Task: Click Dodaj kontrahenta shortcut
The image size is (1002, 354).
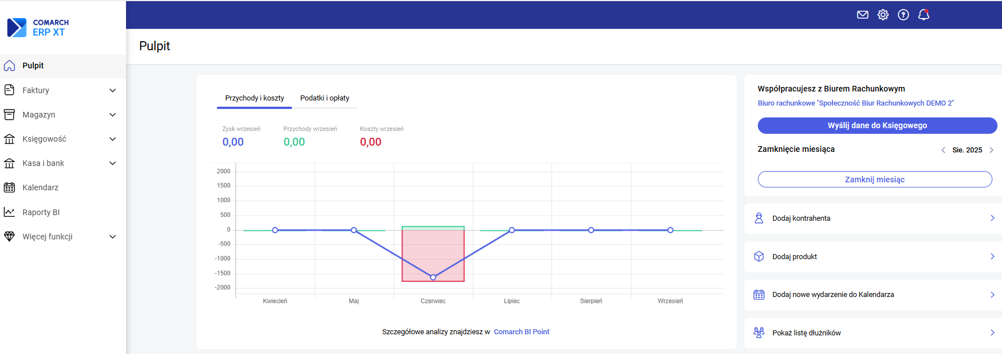Action: coord(873,218)
